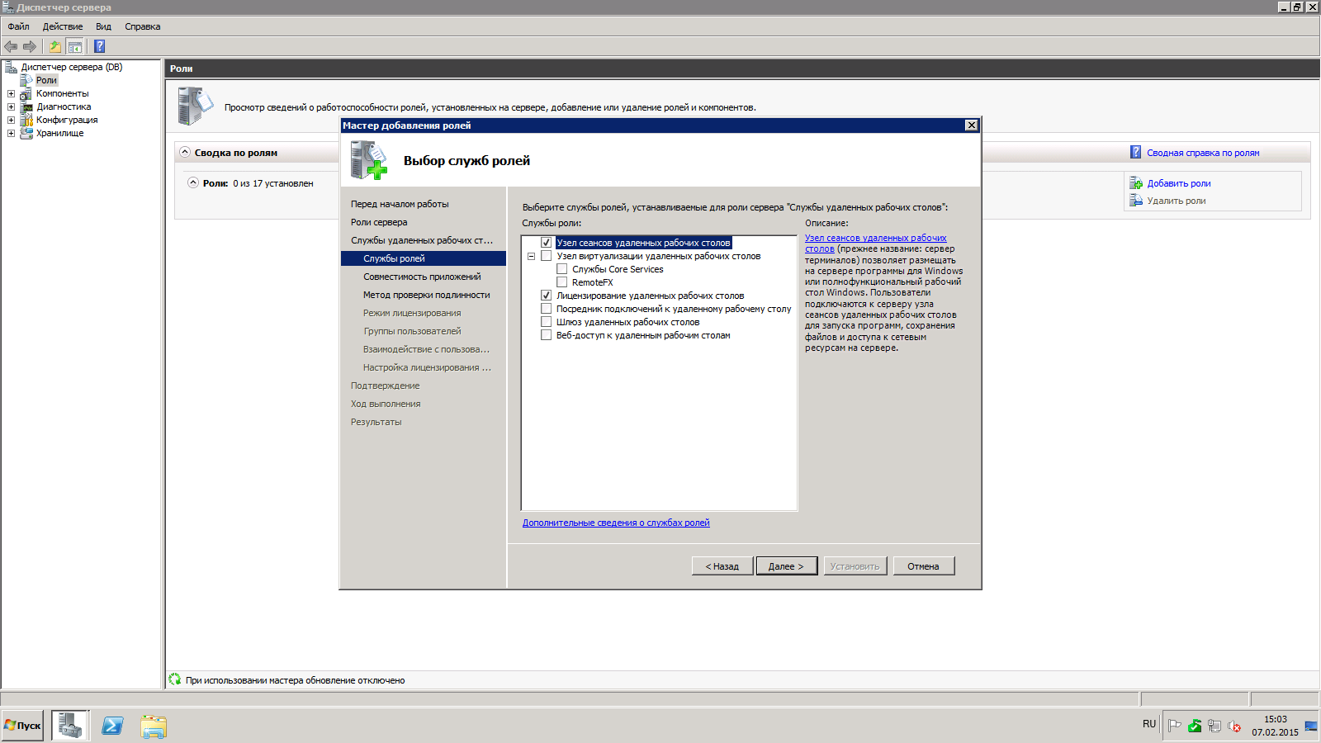Click the Configuration tree node icon
The image size is (1321, 743).
tap(26, 120)
